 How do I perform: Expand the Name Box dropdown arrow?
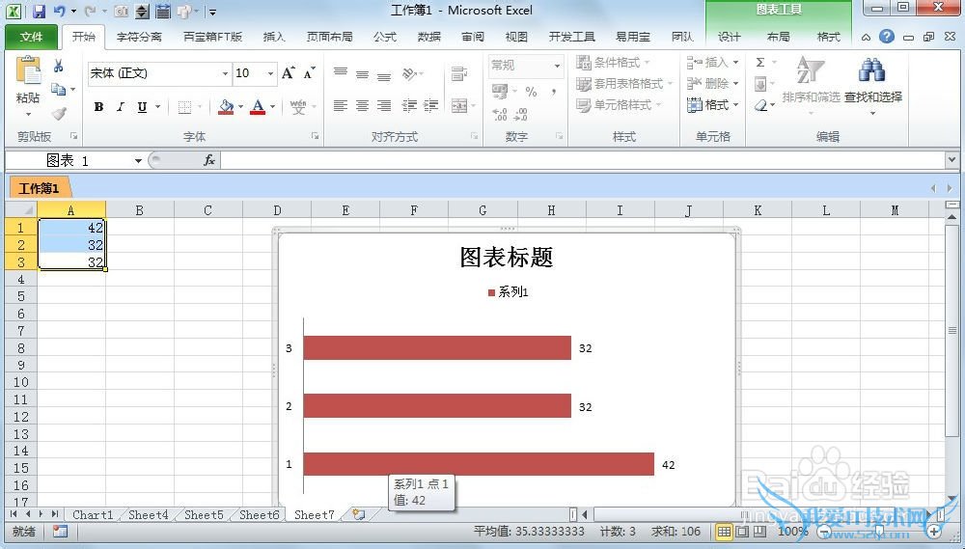coord(138,160)
